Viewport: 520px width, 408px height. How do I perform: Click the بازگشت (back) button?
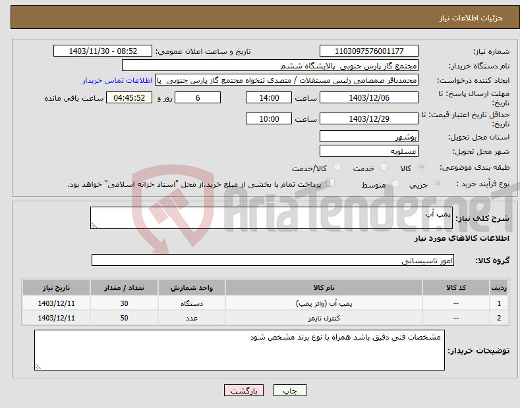click(244, 390)
